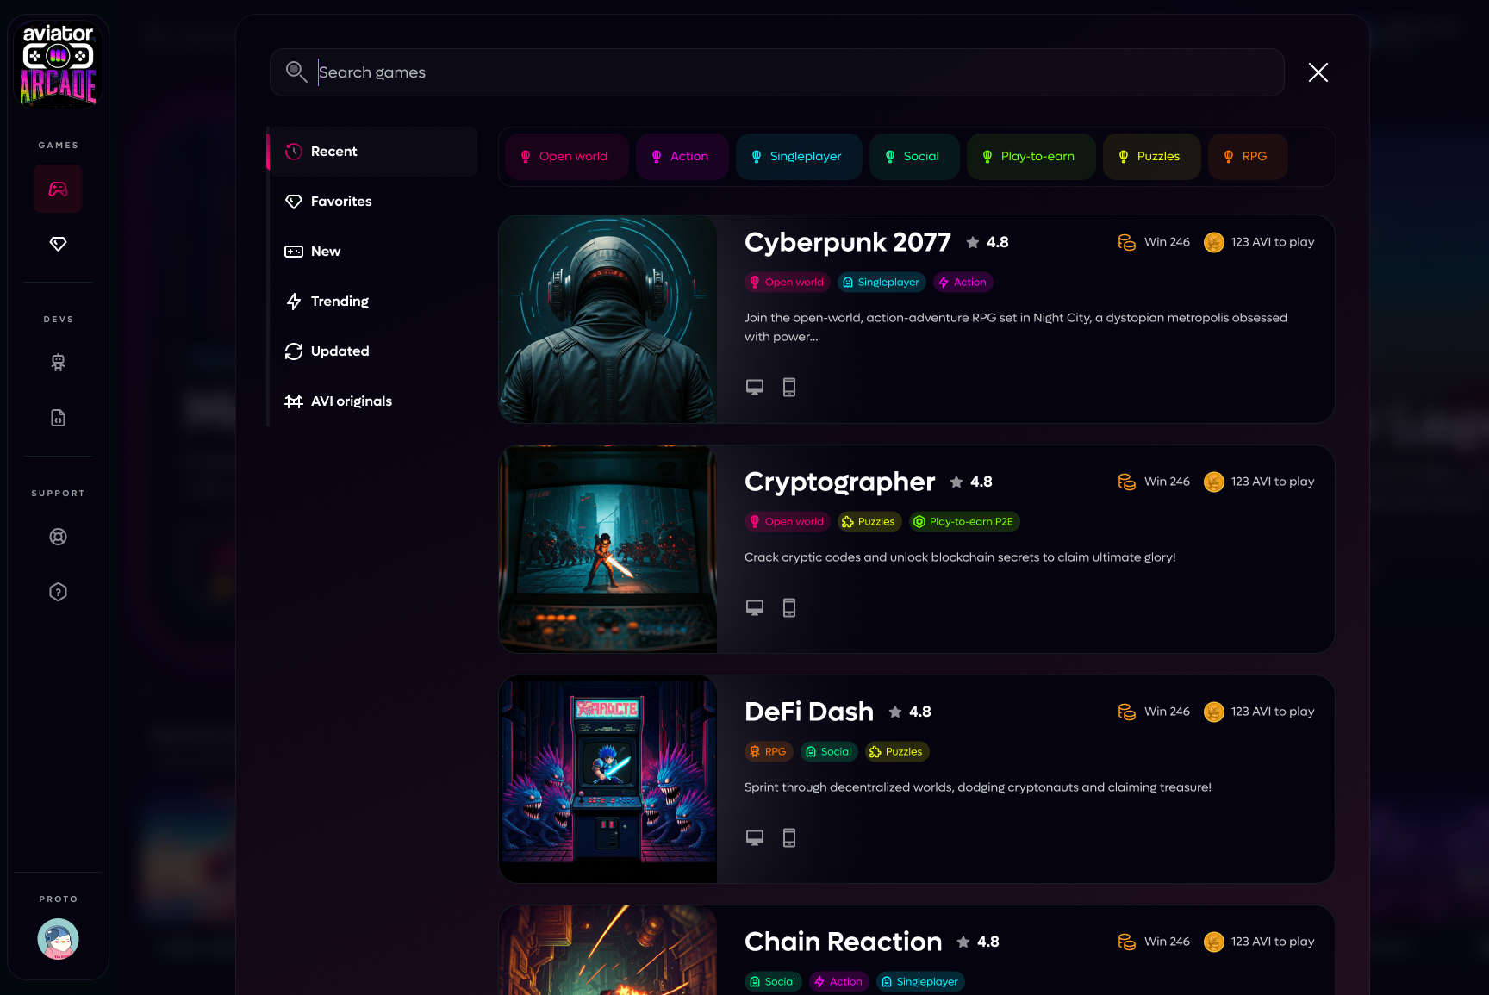Viewport: 1489px width, 995px height.
Task: Focus the Search games input field
Action: point(777,72)
